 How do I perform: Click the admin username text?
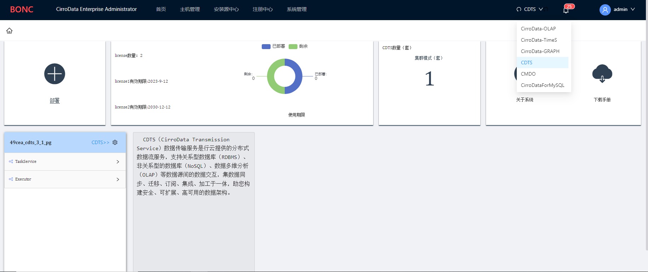pyautogui.click(x=620, y=9)
